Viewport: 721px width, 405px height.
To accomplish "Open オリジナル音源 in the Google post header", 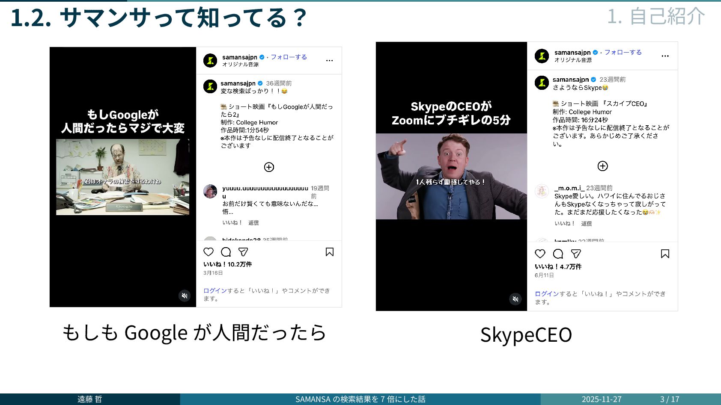I will pos(240,65).
